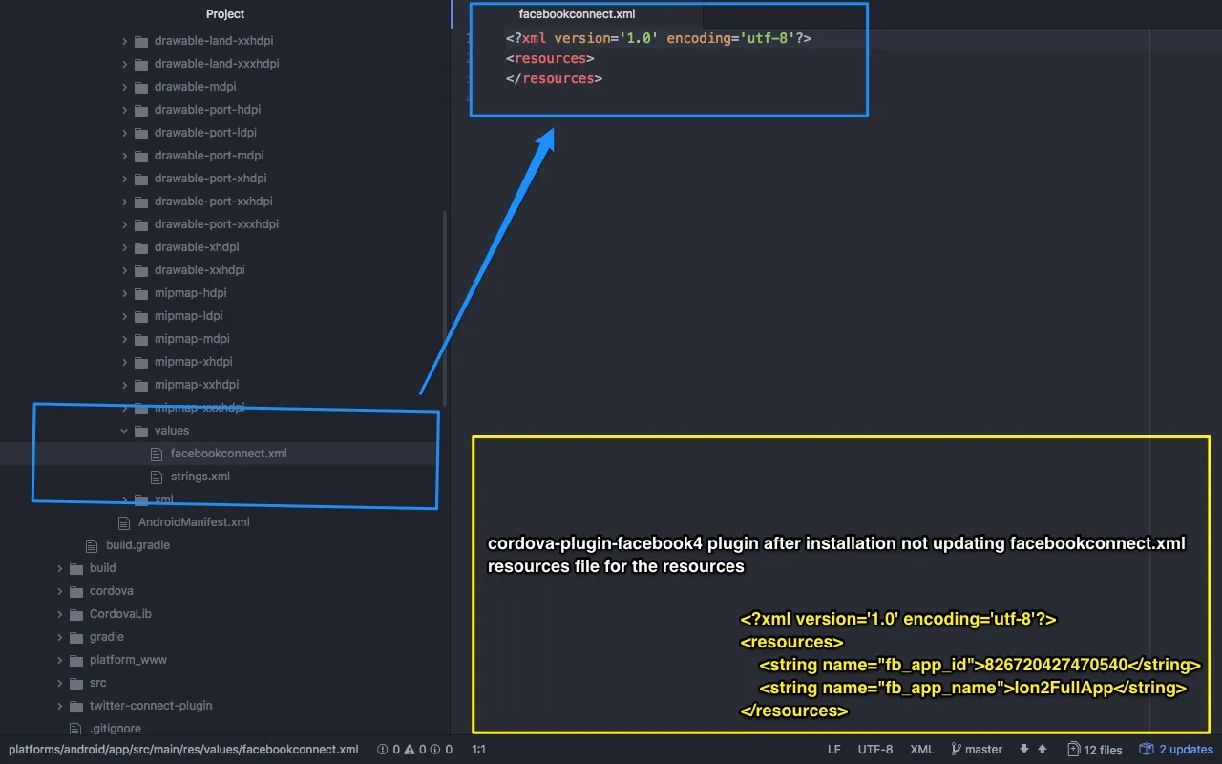Click the .gitignore file icon
This screenshot has width=1222, height=764.
75,729
